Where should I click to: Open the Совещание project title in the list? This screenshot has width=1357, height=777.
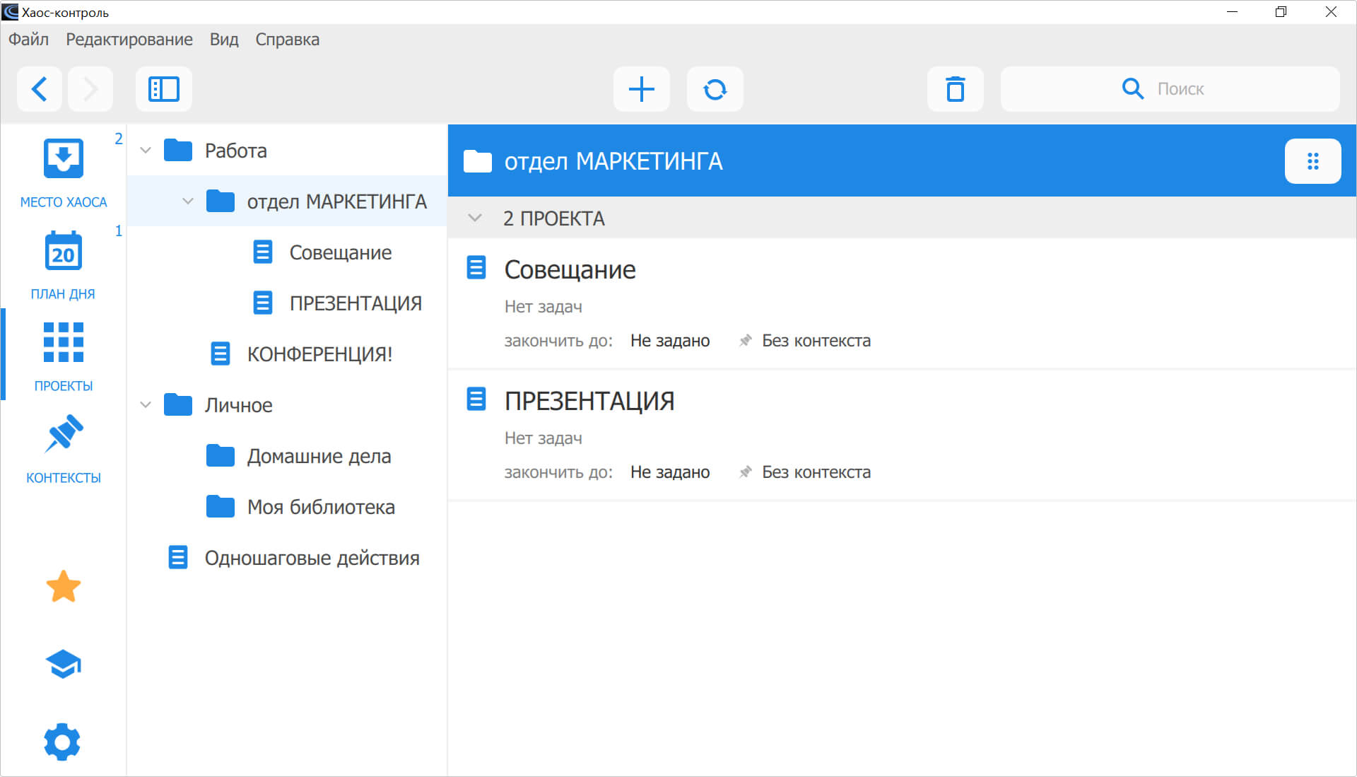tap(570, 270)
